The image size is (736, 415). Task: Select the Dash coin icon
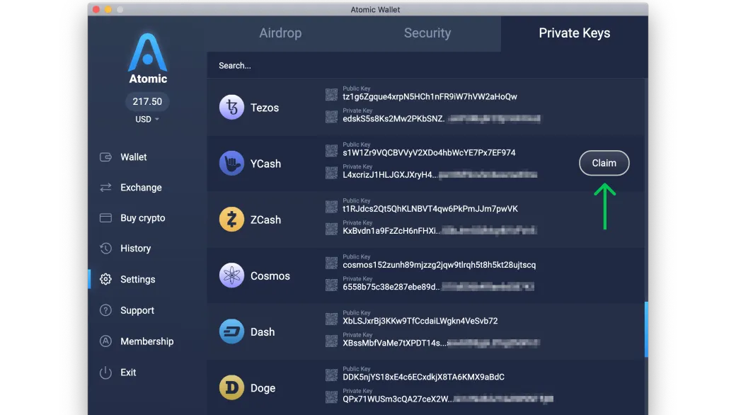(x=231, y=331)
